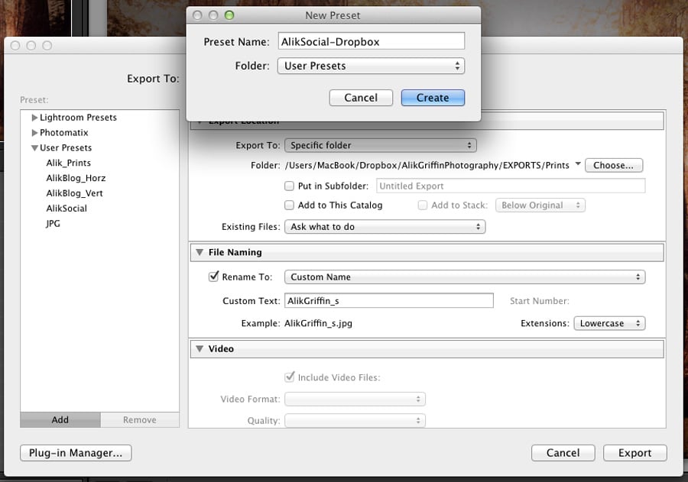Viewport: 688px width, 482px height.
Task: Collapse the File Naming section
Action: point(200,252)
